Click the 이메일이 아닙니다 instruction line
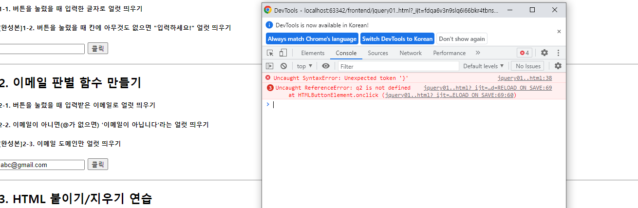638x208 pixels. coord(104,125)
